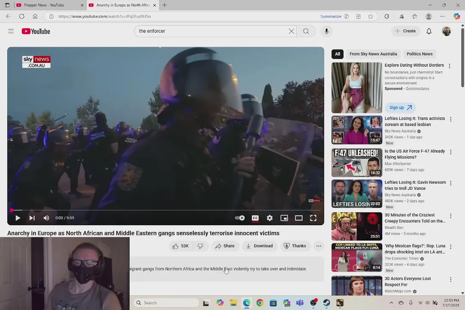Image resolution: width=465 pixels, height=310 pixels.
Task: Open browser extensions puzzle icon
Action: pos(387,16)
